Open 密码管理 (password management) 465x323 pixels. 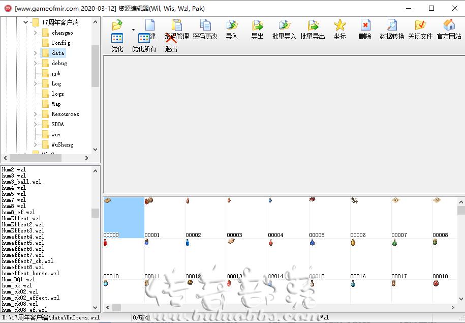[x=177, y=30]
